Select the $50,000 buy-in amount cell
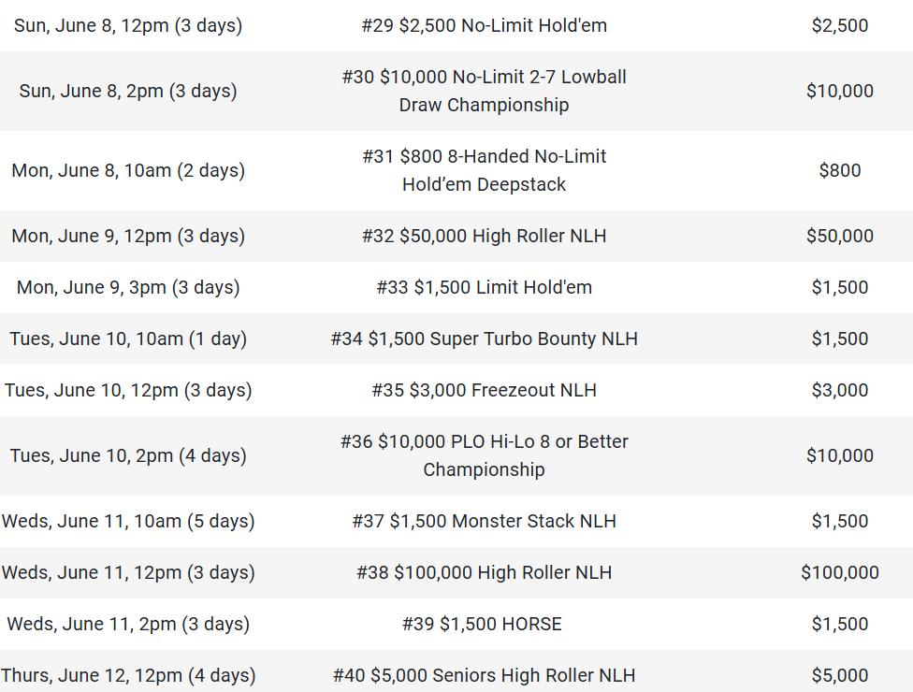The width and height of the screenshot is (913, 692). coord(840,236)
